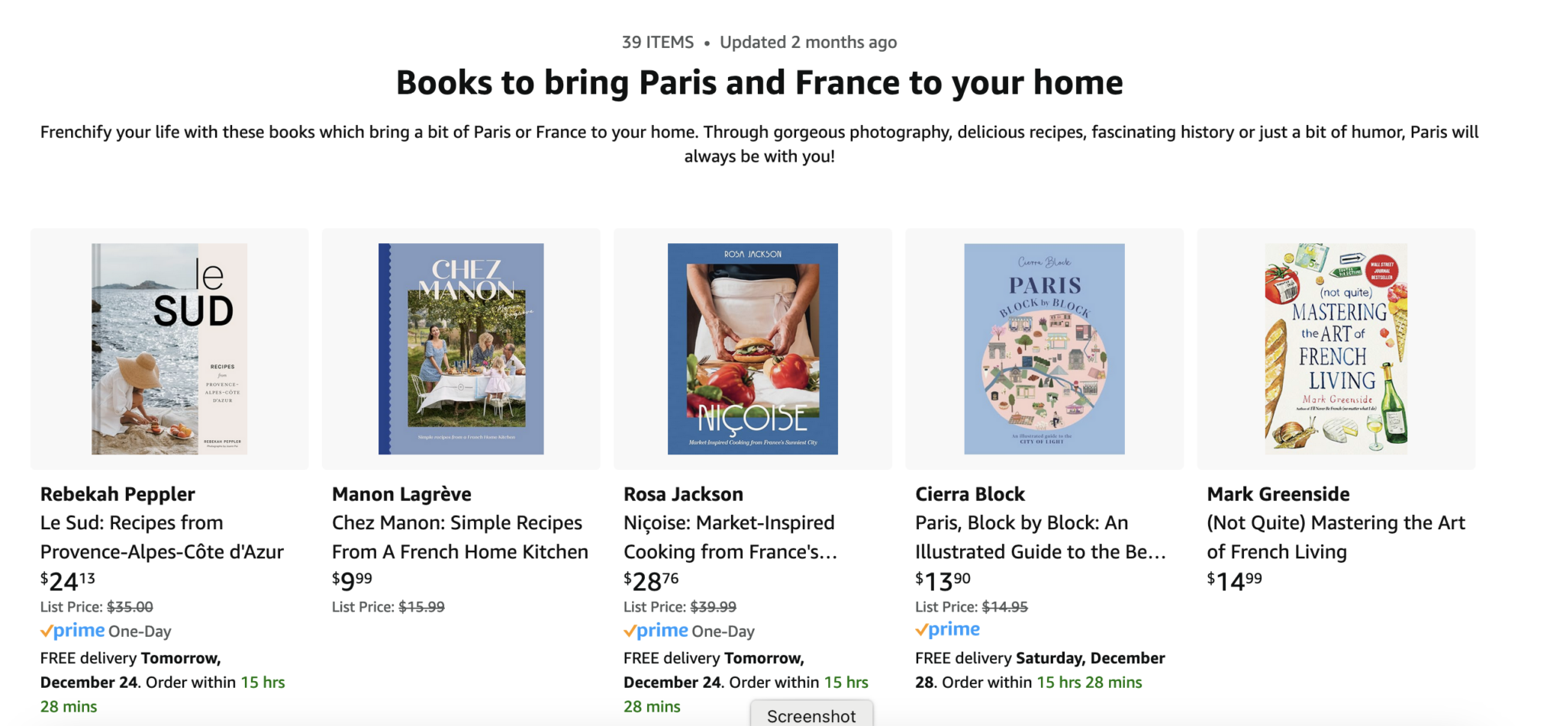Screen dimensions: 1563x726
Task: Click author name Rosa Jackson
Action: (x=683, y=494)
